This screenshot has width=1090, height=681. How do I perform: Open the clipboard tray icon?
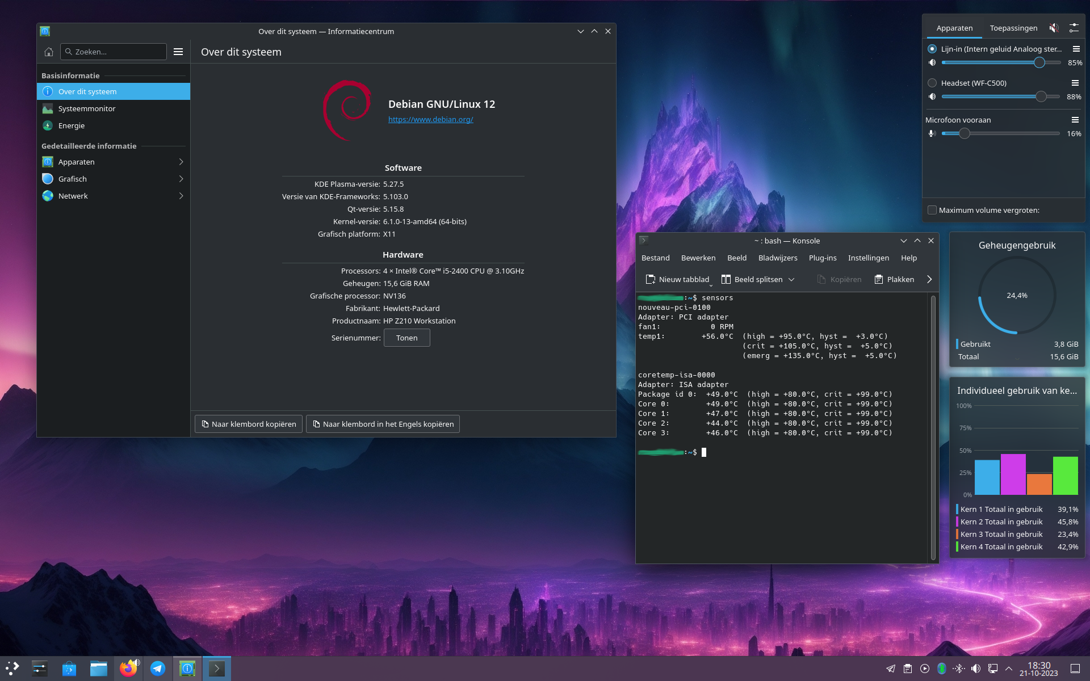(x=908, y=669)
